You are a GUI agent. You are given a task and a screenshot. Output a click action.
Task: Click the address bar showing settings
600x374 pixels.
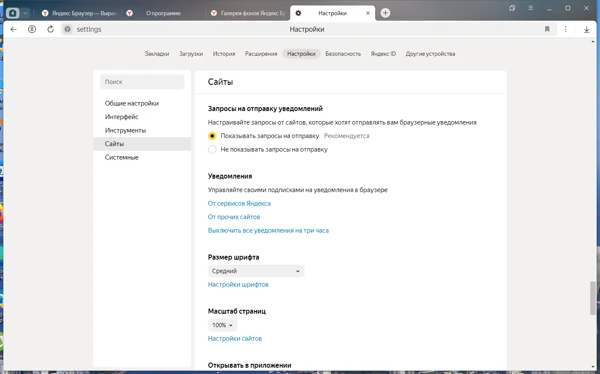pos(307,29)
